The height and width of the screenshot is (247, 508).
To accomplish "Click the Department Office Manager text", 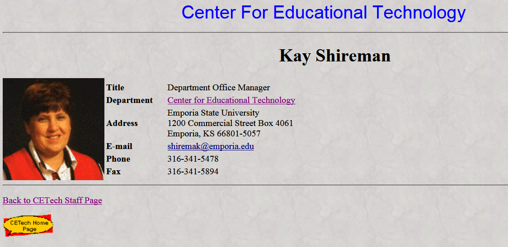I will coord(219,88).
